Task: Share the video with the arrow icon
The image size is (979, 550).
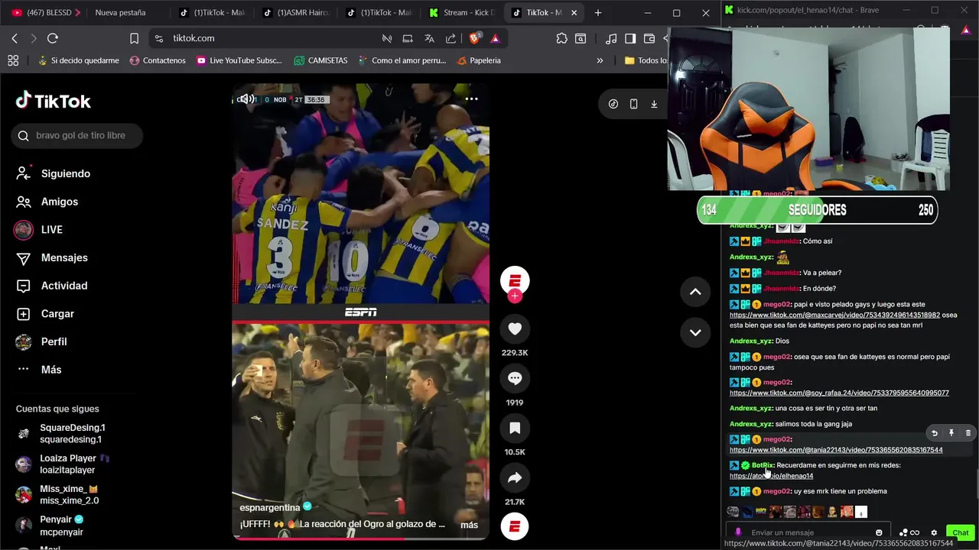Action: pyautogui.click(x=515, y=478)
